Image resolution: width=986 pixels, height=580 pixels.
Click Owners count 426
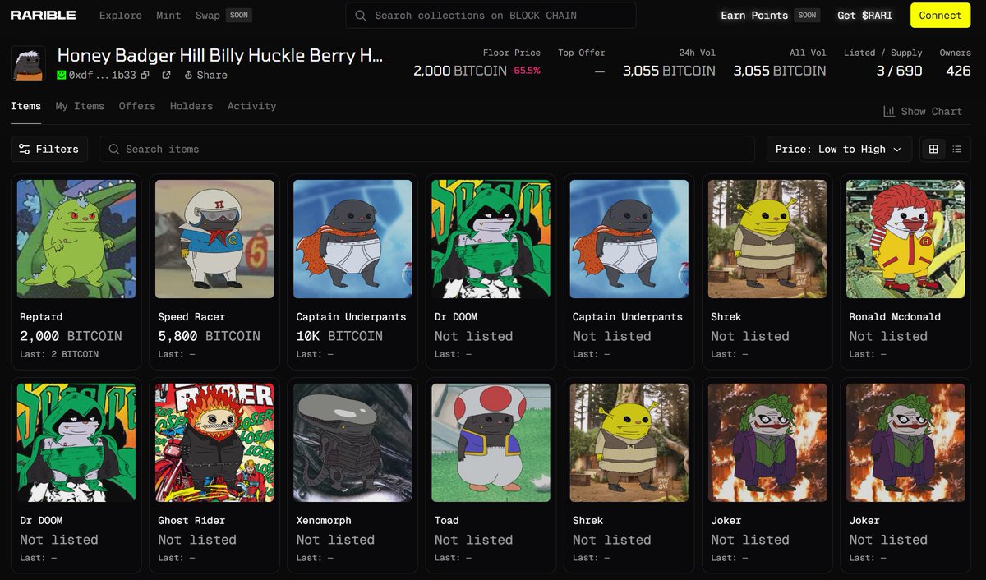(x=958, y=71)
